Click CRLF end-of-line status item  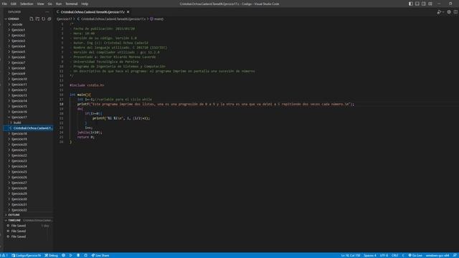[x=395, y=255]
